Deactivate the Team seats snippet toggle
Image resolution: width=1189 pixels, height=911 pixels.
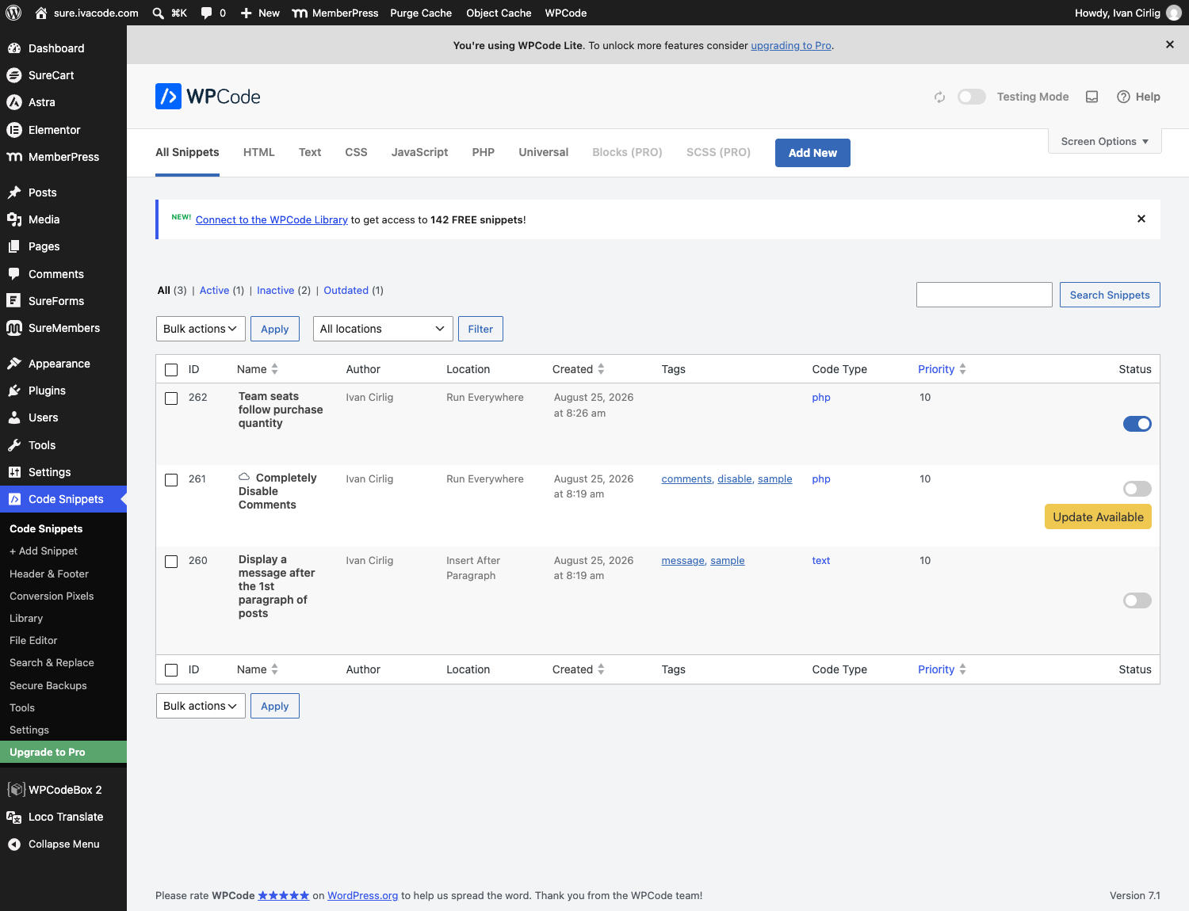point(1137,424)
